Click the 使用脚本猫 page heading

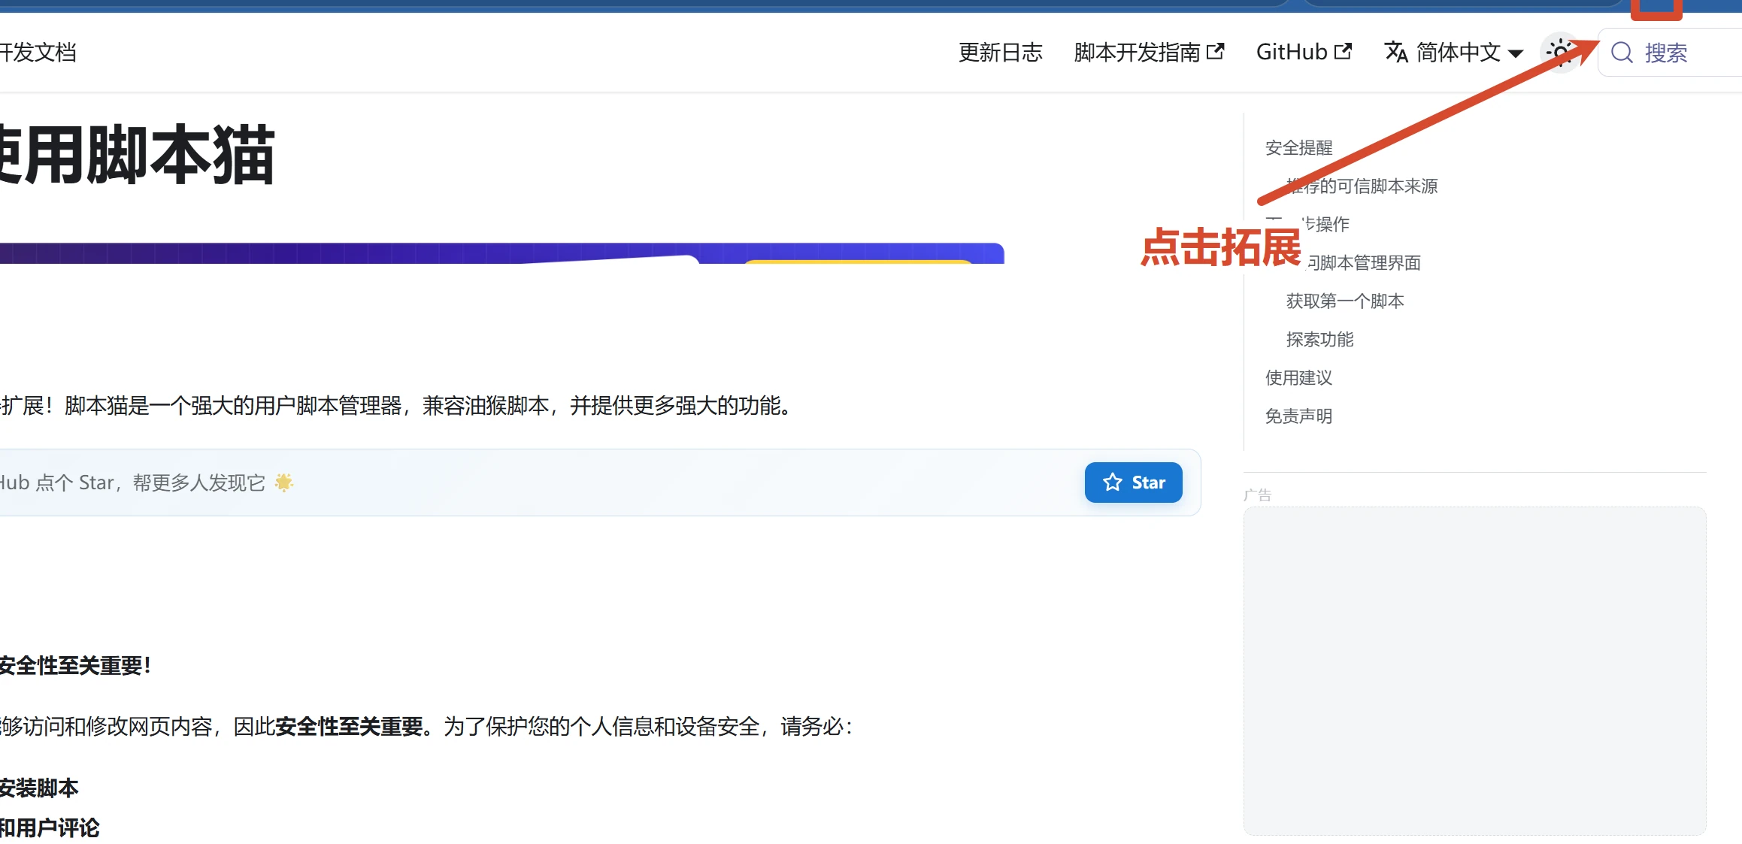pos(138,156)
